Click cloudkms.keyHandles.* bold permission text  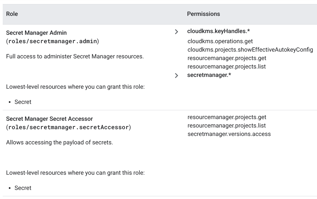point(218,31)
